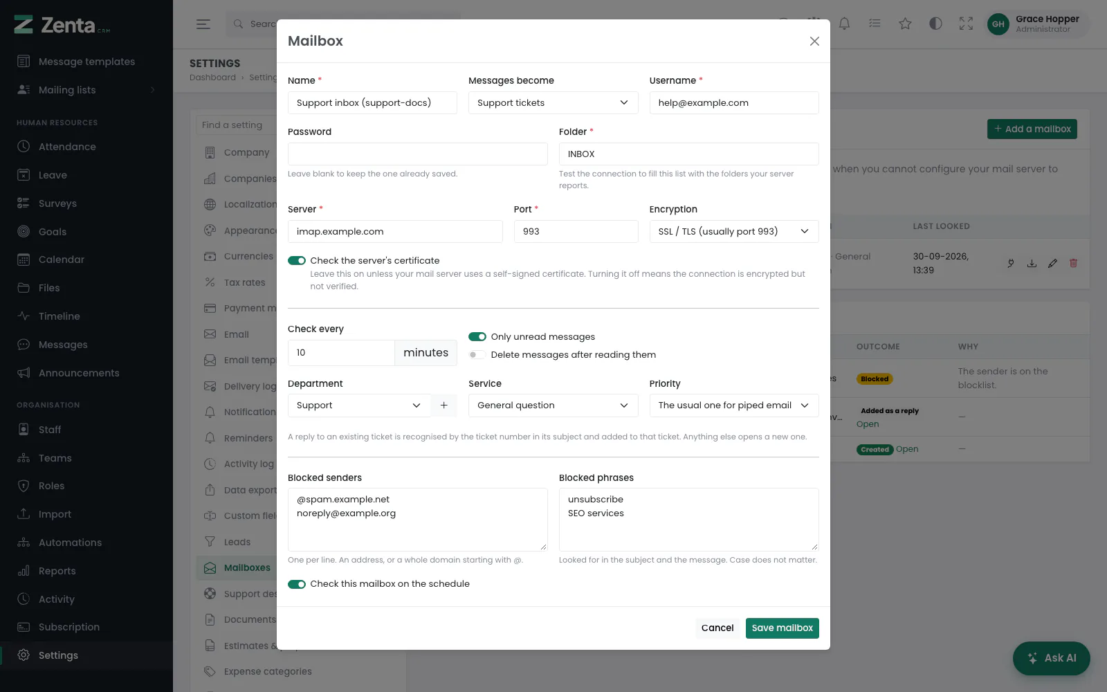Viewport: 1107px width, 692px height.
Task: Click the red delete mailbox trash icon
Action: (x=1073, y=263)
